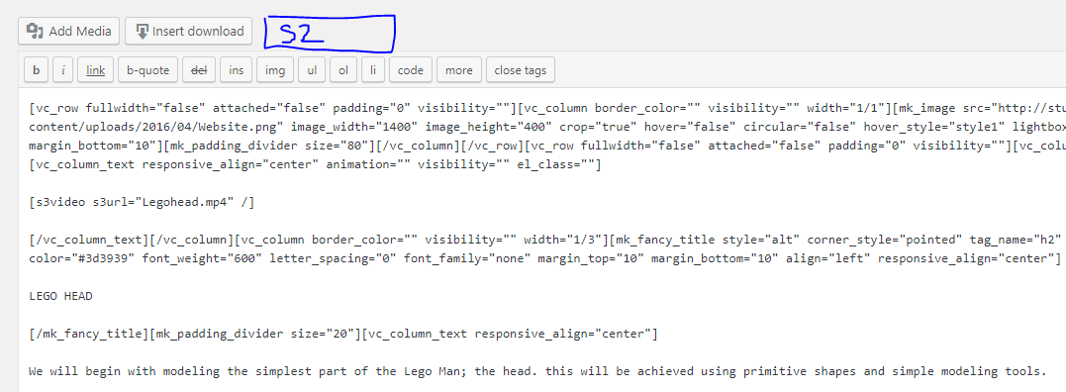
Task: Apply bold with the b quicktag
Action: (x=36, y=70)
